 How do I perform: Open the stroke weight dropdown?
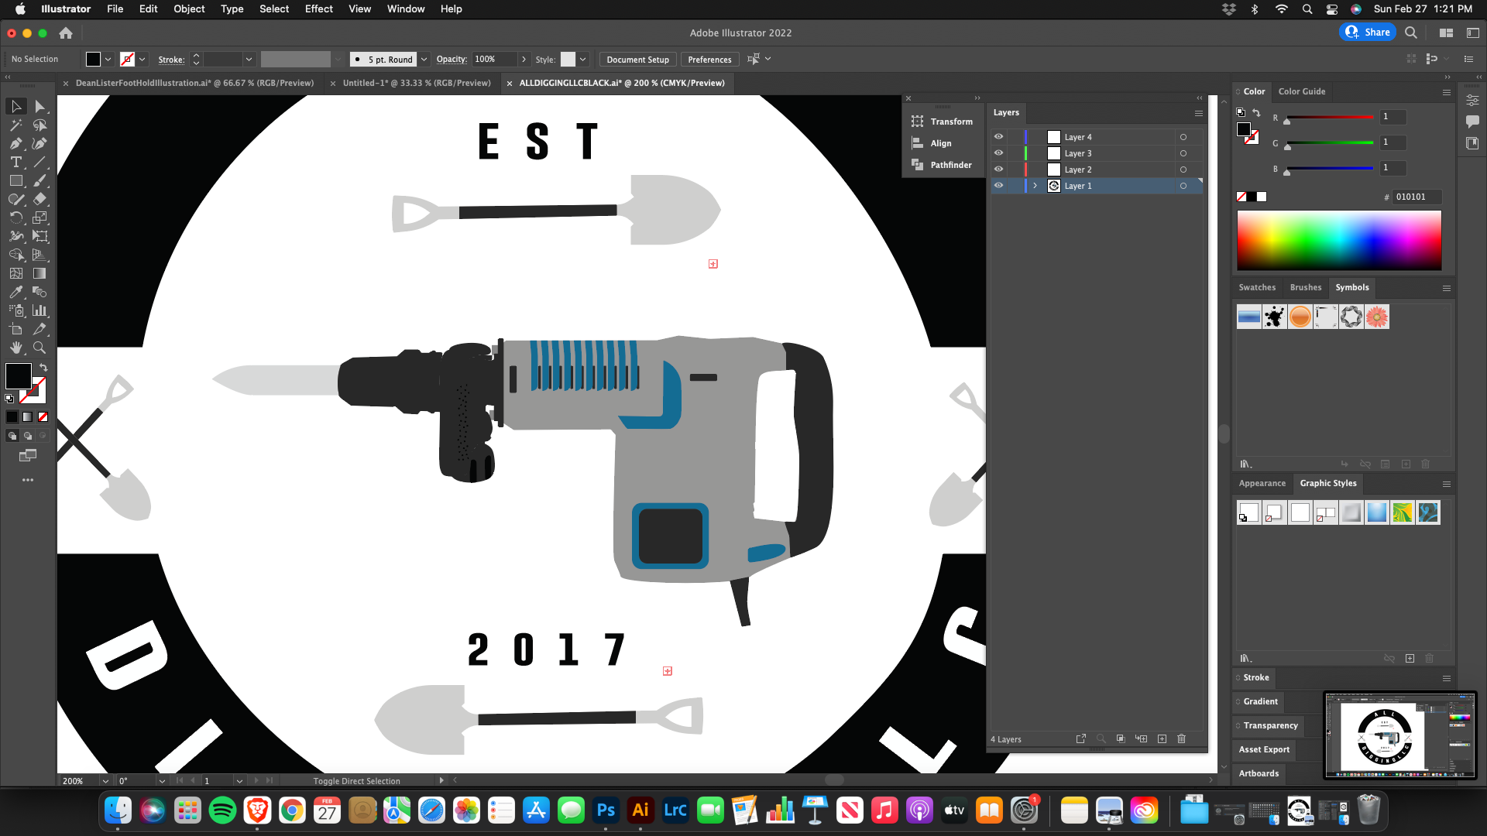coord(249,60)
